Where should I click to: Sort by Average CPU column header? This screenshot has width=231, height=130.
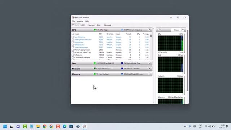[145, 34]
